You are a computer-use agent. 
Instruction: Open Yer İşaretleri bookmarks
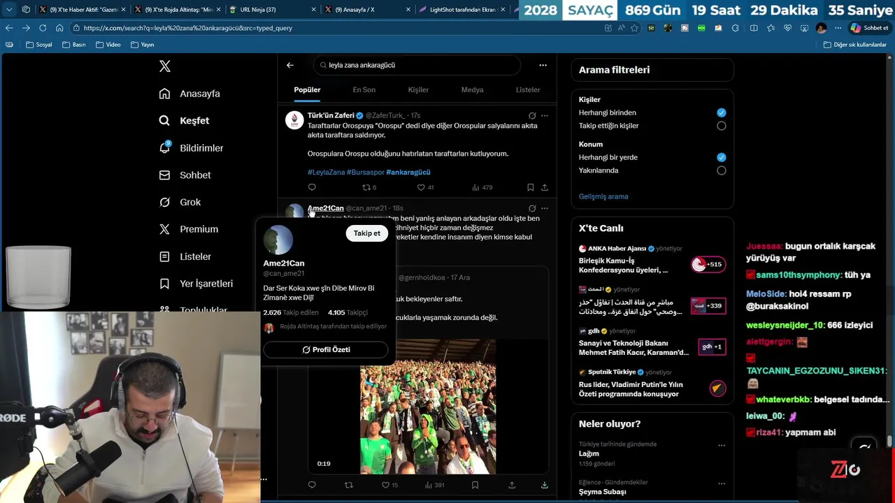(196, 284)
